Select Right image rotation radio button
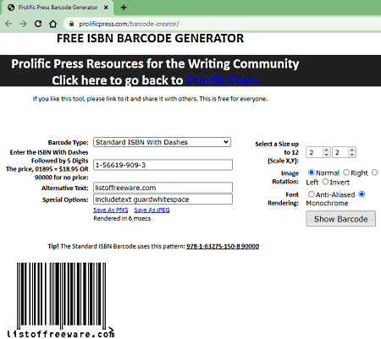This screenshot has height=339, width=381. tap(346, 172)
